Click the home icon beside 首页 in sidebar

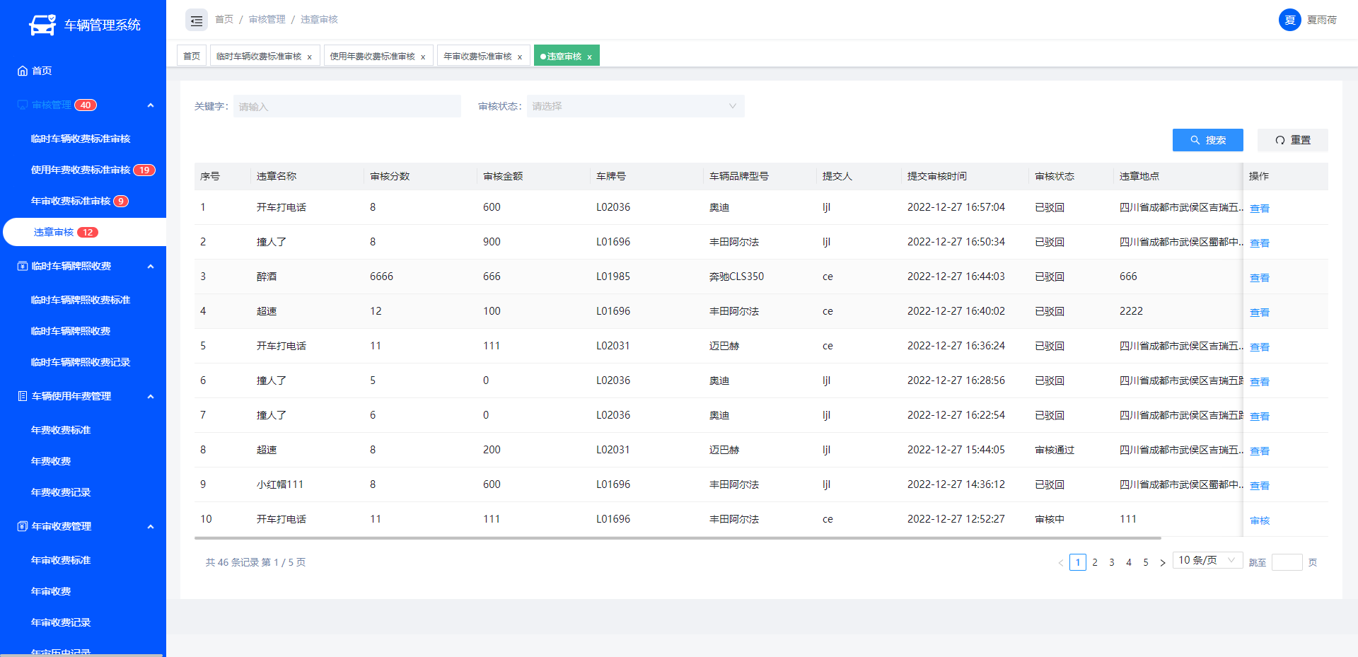click(x=23, y=71)
